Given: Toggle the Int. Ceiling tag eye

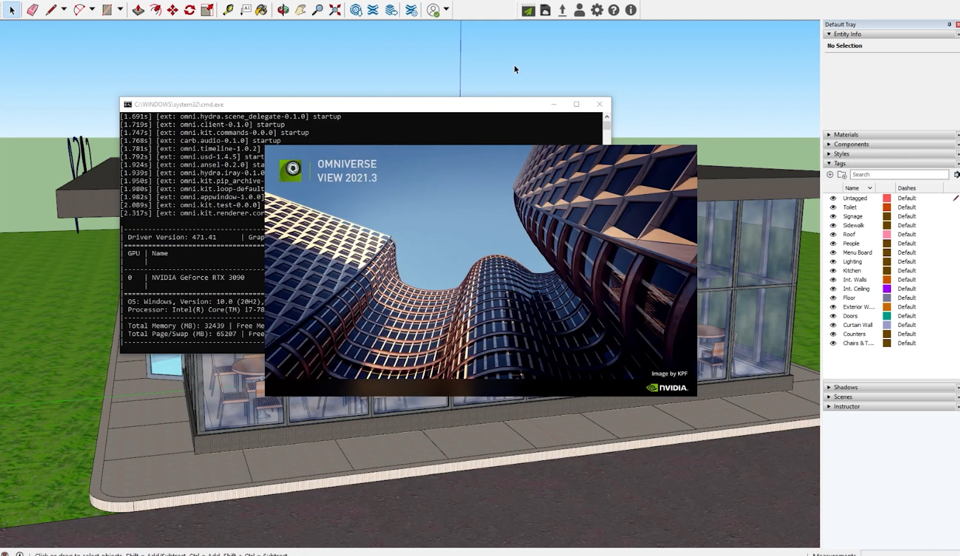Looking at the screenshot, I should 833,288.
